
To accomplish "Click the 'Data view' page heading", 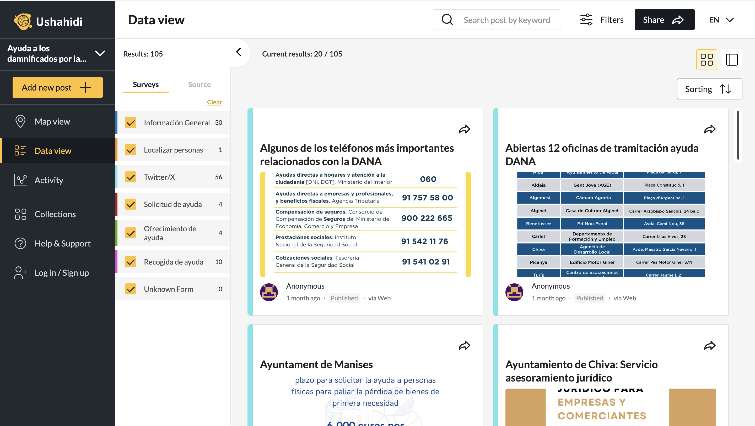I will (x=156, y=20).
